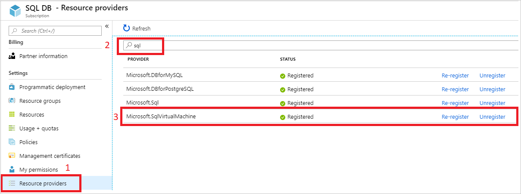The image size is (521, 194).
Task: Click the My permissions person icon
Action: click(x=12, y=169)
